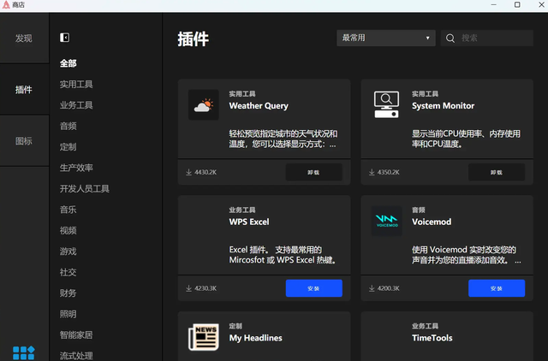The height and width of the screenshot is (361, 548).
Task: Switch to the 插件 tab
Action: tap(24, 89)
